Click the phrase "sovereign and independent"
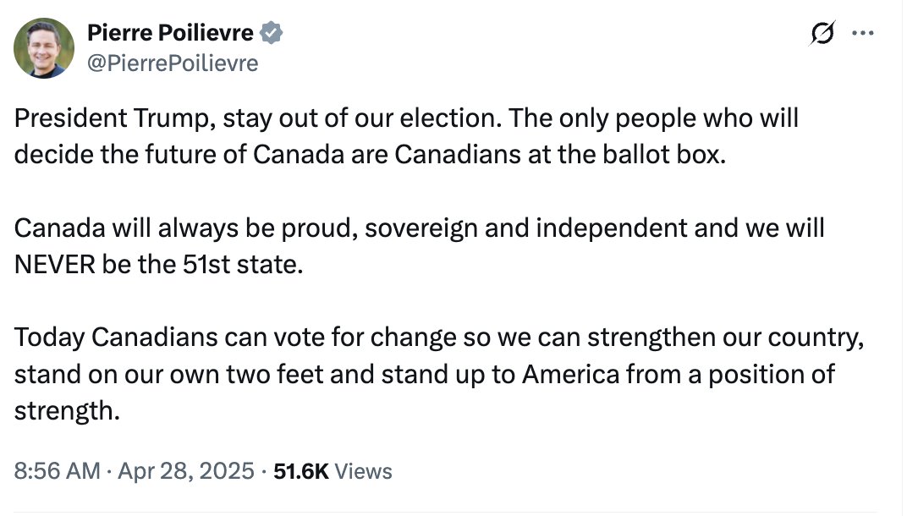The width and height of the screenshot is (907, 516). (526, 229)
